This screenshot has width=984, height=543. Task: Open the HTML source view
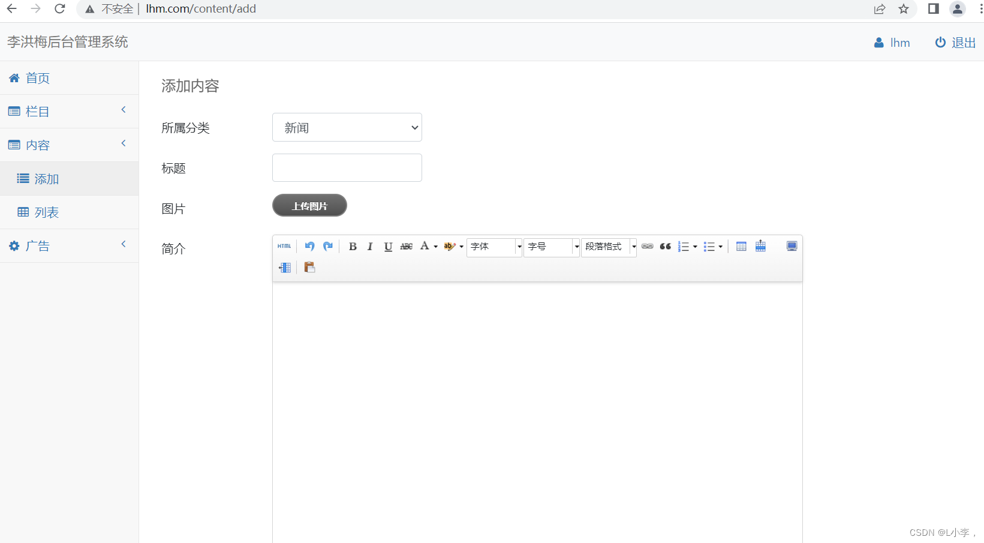pyautogui.click(x=284, y=246)
